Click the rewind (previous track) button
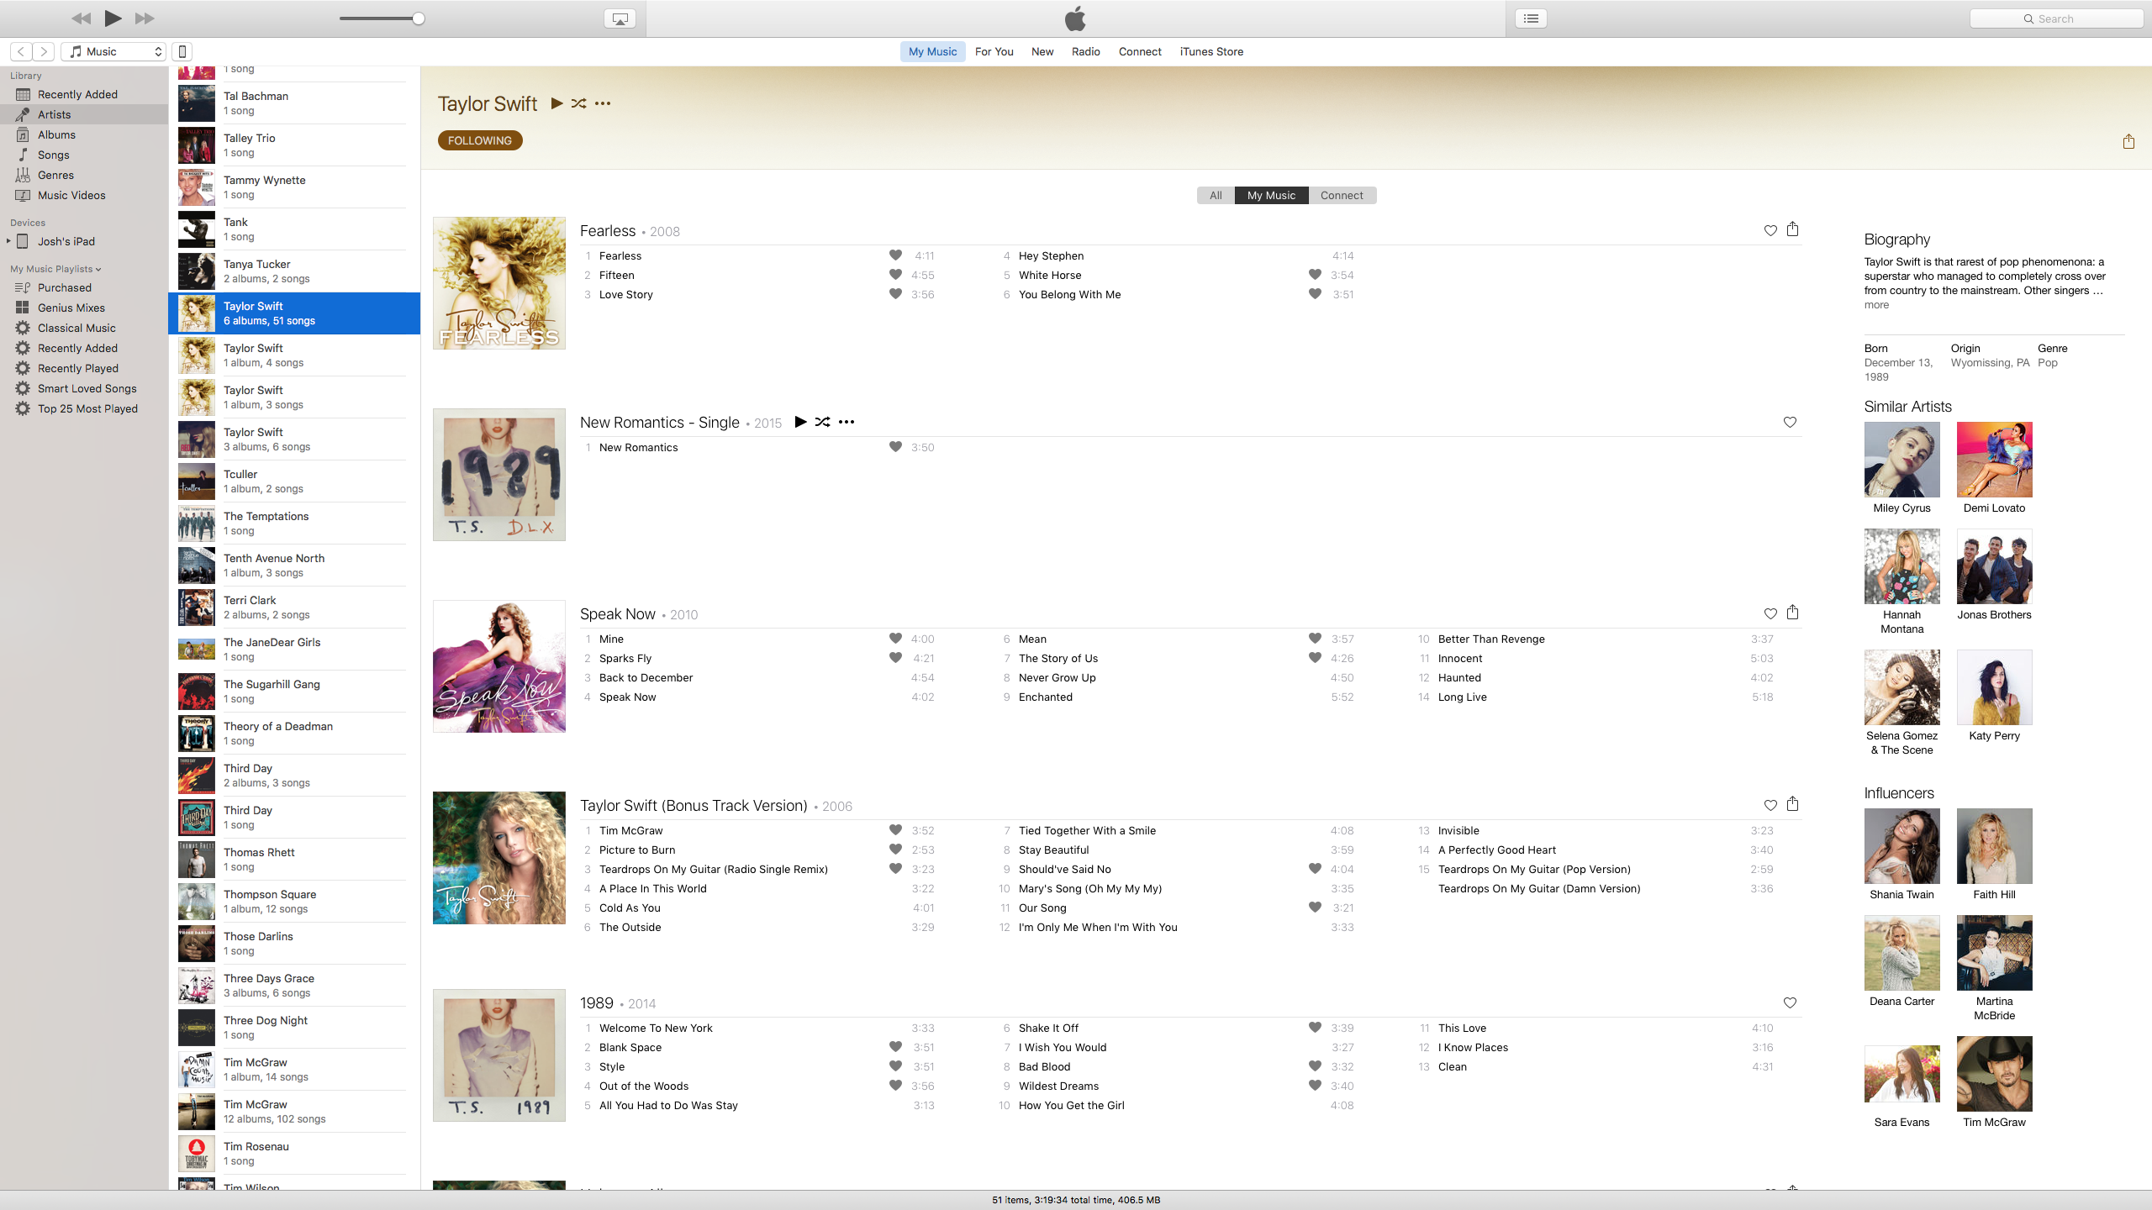This screenshot has width=2152, height=1210. [x=82, y=18]
